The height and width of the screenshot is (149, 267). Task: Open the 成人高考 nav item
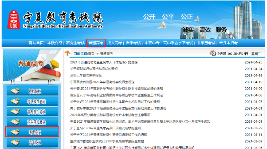(115, 43)
